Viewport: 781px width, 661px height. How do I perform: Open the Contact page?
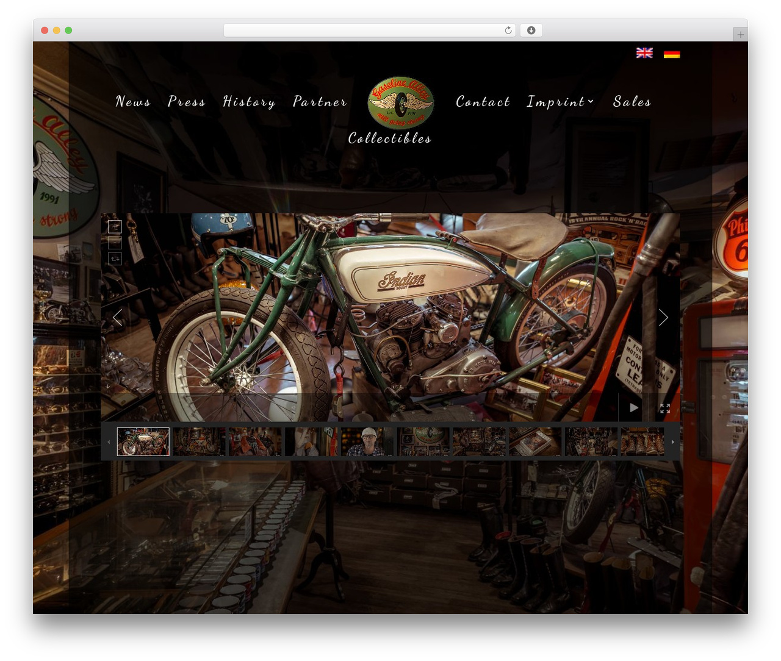pos(483,101)
